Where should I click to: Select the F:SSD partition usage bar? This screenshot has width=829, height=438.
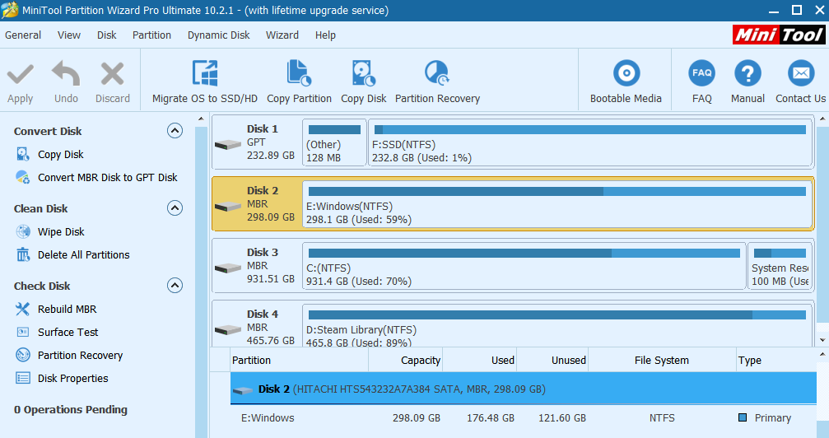pos(590,129)
